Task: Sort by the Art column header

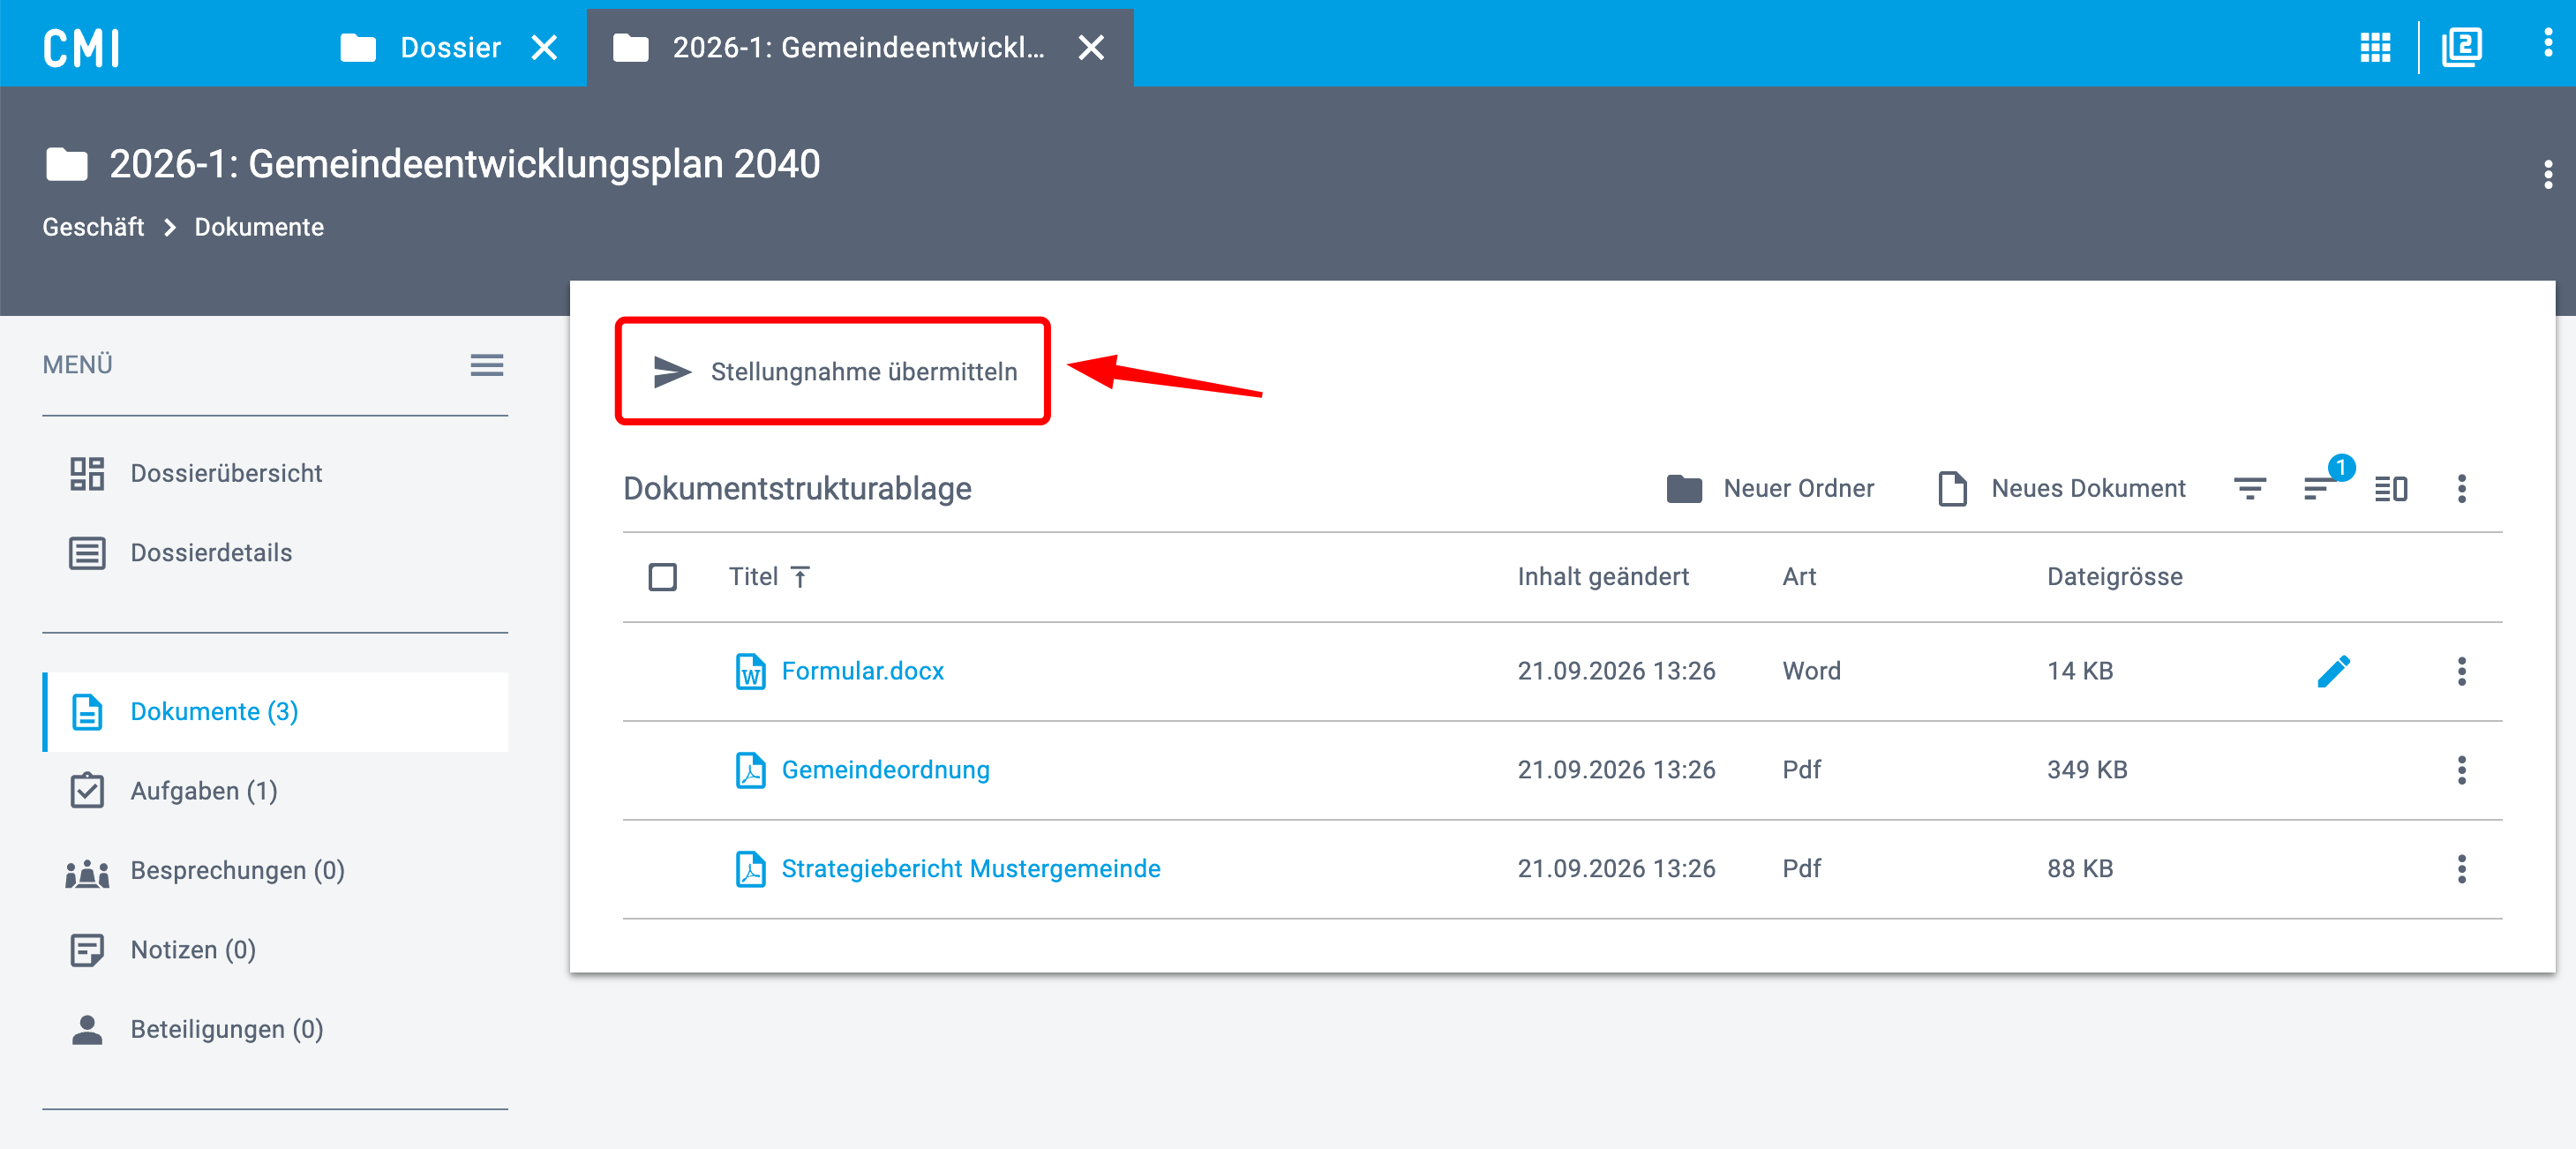Action: coord(1799,577)
